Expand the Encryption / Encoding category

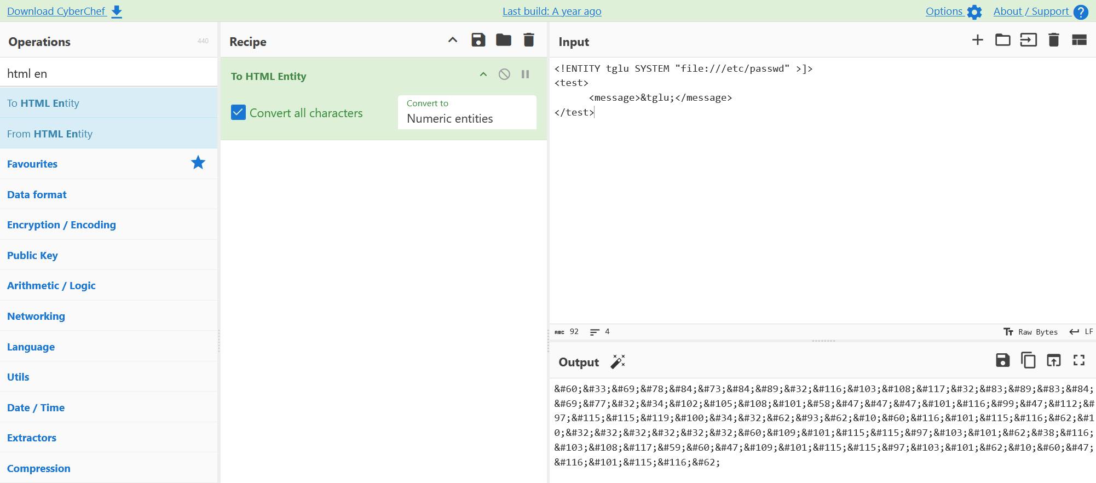click(109, 225)
